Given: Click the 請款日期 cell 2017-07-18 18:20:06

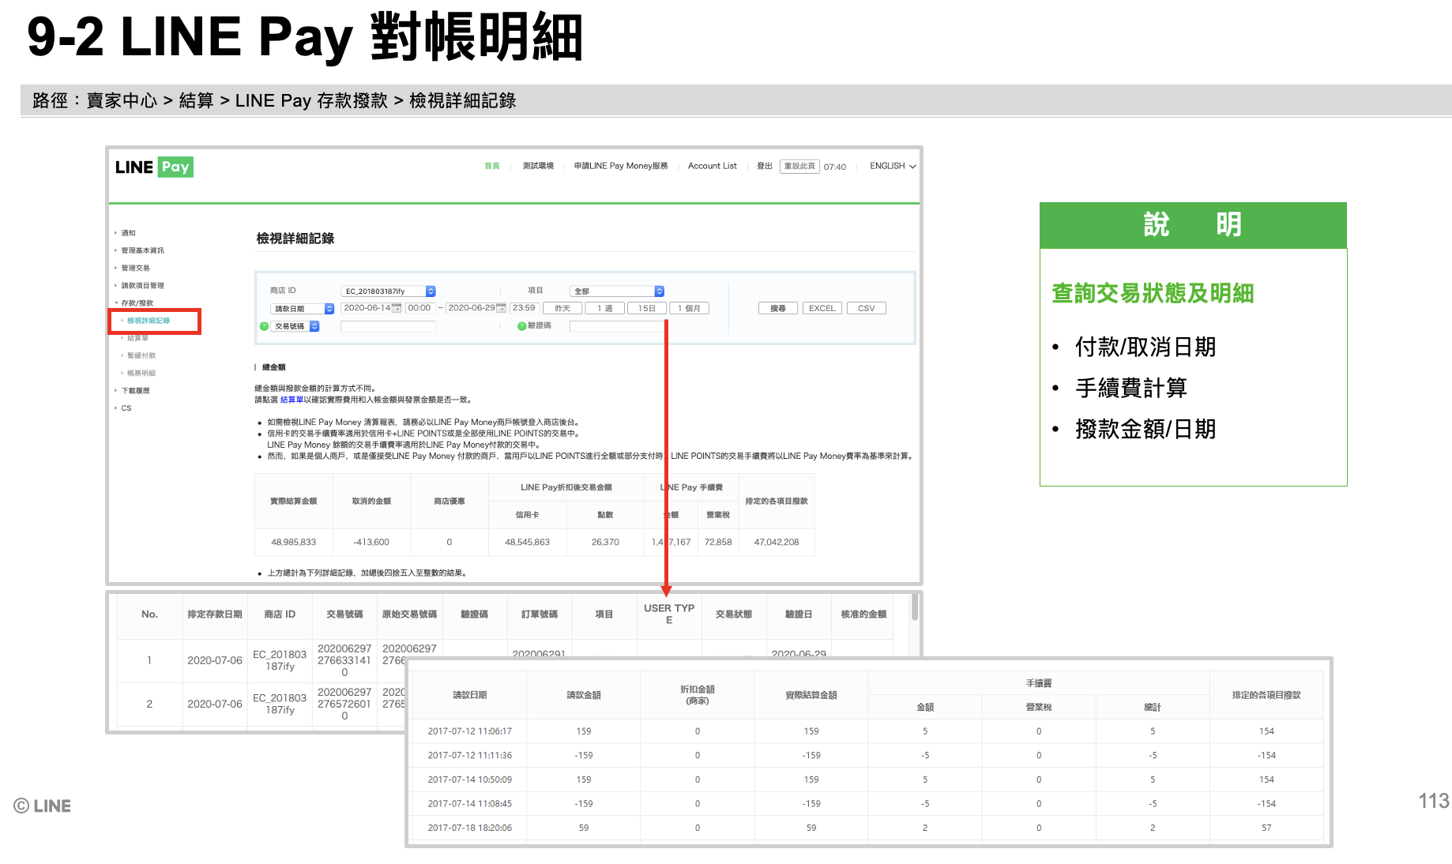Looking at the screenshot, I should tap(469, 828).
